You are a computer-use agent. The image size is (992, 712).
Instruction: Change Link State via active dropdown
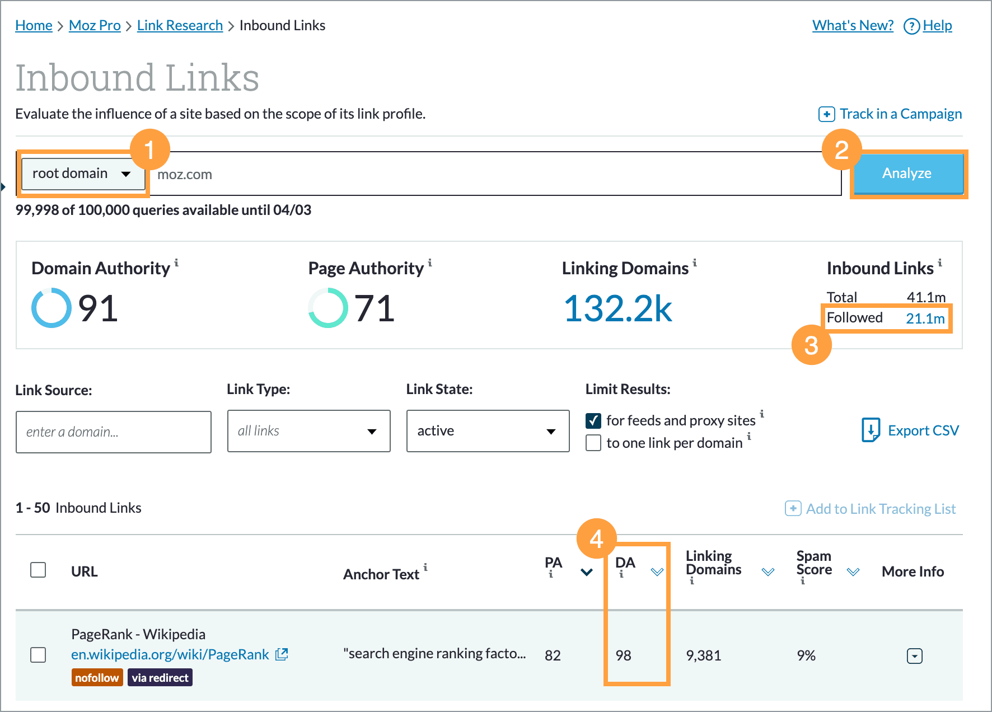[x=487, y=431]
